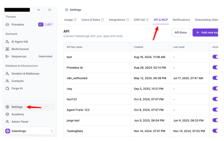Click the Deprecated badge on Sequences

[x=45, y=56]
